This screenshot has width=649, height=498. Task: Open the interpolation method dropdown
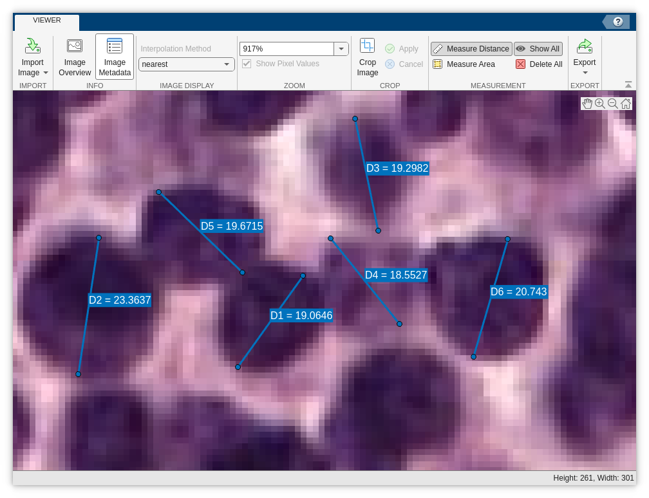(226, 64)
